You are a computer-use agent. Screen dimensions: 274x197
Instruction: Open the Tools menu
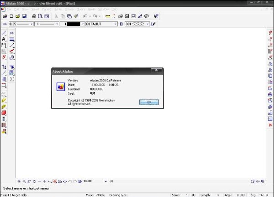(58, 9)
